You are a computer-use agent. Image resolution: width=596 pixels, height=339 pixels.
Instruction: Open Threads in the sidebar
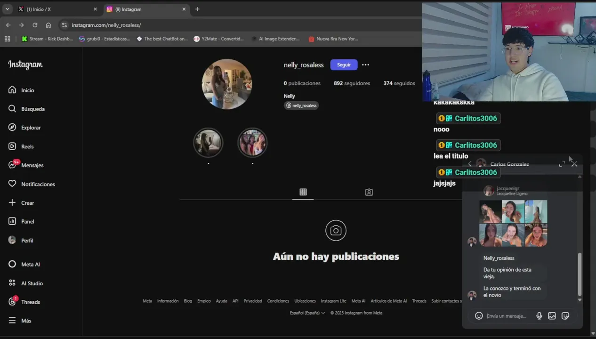(x=24, y=301)
